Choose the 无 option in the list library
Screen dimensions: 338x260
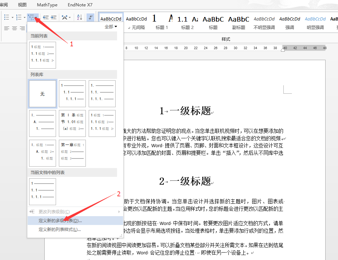[x=43, y=94]
